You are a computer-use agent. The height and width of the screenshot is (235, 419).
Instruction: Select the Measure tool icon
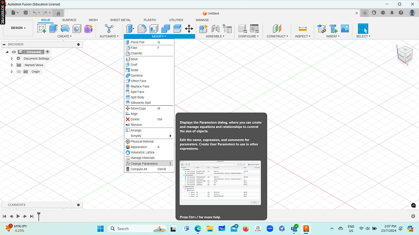tap(303, 29)
